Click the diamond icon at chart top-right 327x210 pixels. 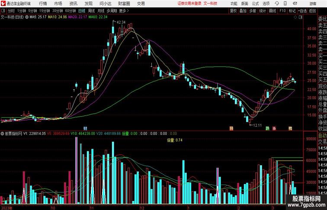pyautogui.click(x=295, y=17)
